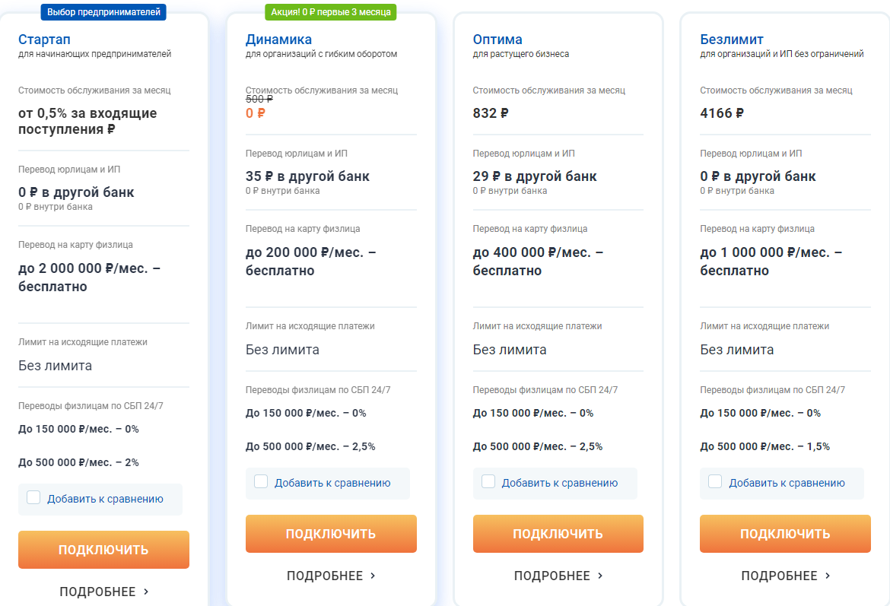Click 'Добавить к сравнению' label under Безлимит
The image size is (890, 606).
click(787, 483)
